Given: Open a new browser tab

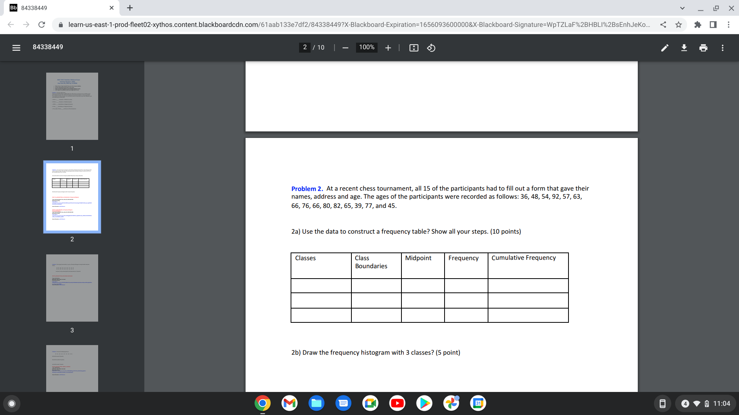Looking at the screenshot, I should tap(130, 8).
